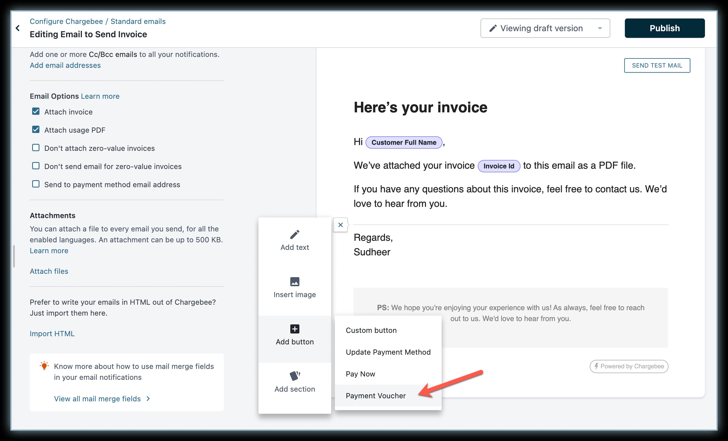
Task: Enable Don't attach zero-value invoices
Action: [x=36, y=148]
